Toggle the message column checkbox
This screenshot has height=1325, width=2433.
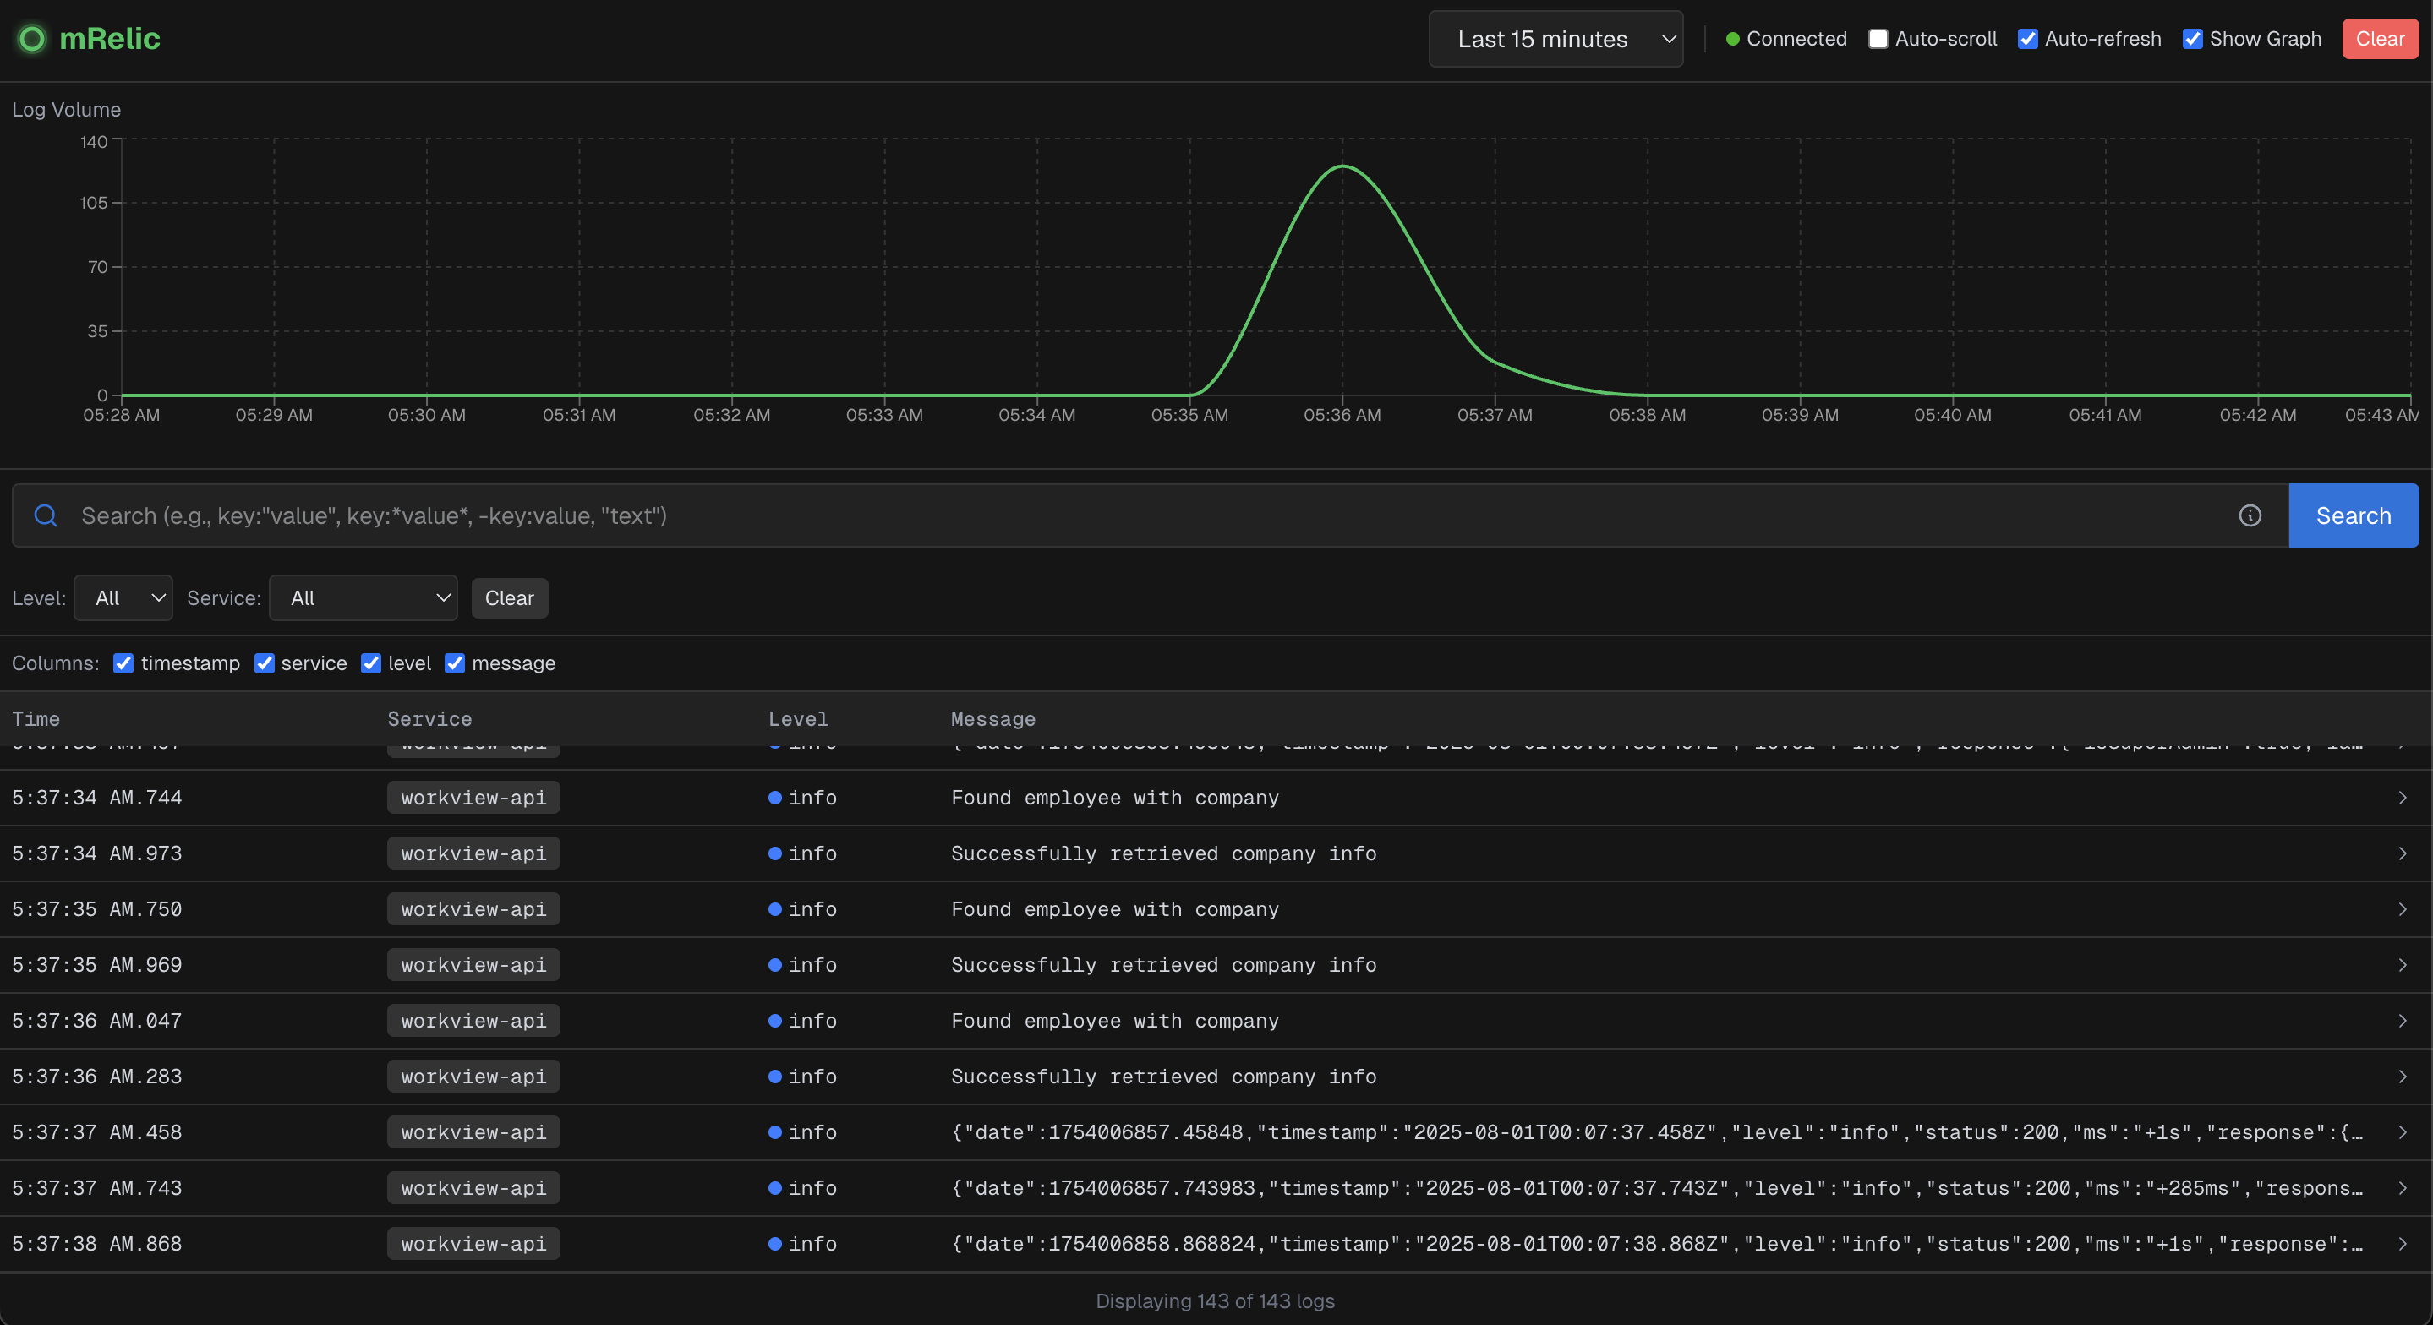pos(454,663)
